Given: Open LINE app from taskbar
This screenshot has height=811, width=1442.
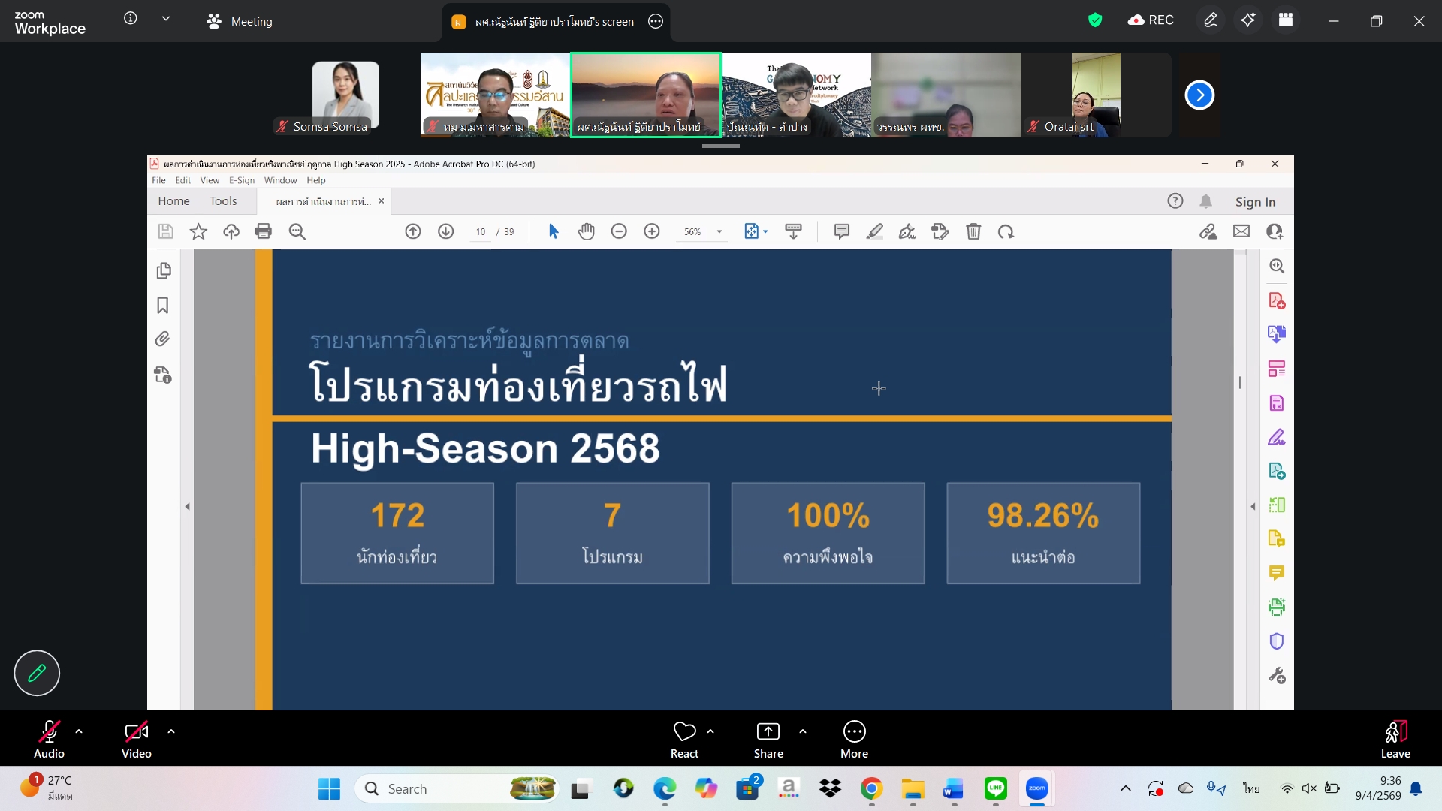Looking at the screenshot, I should (995, 788).
